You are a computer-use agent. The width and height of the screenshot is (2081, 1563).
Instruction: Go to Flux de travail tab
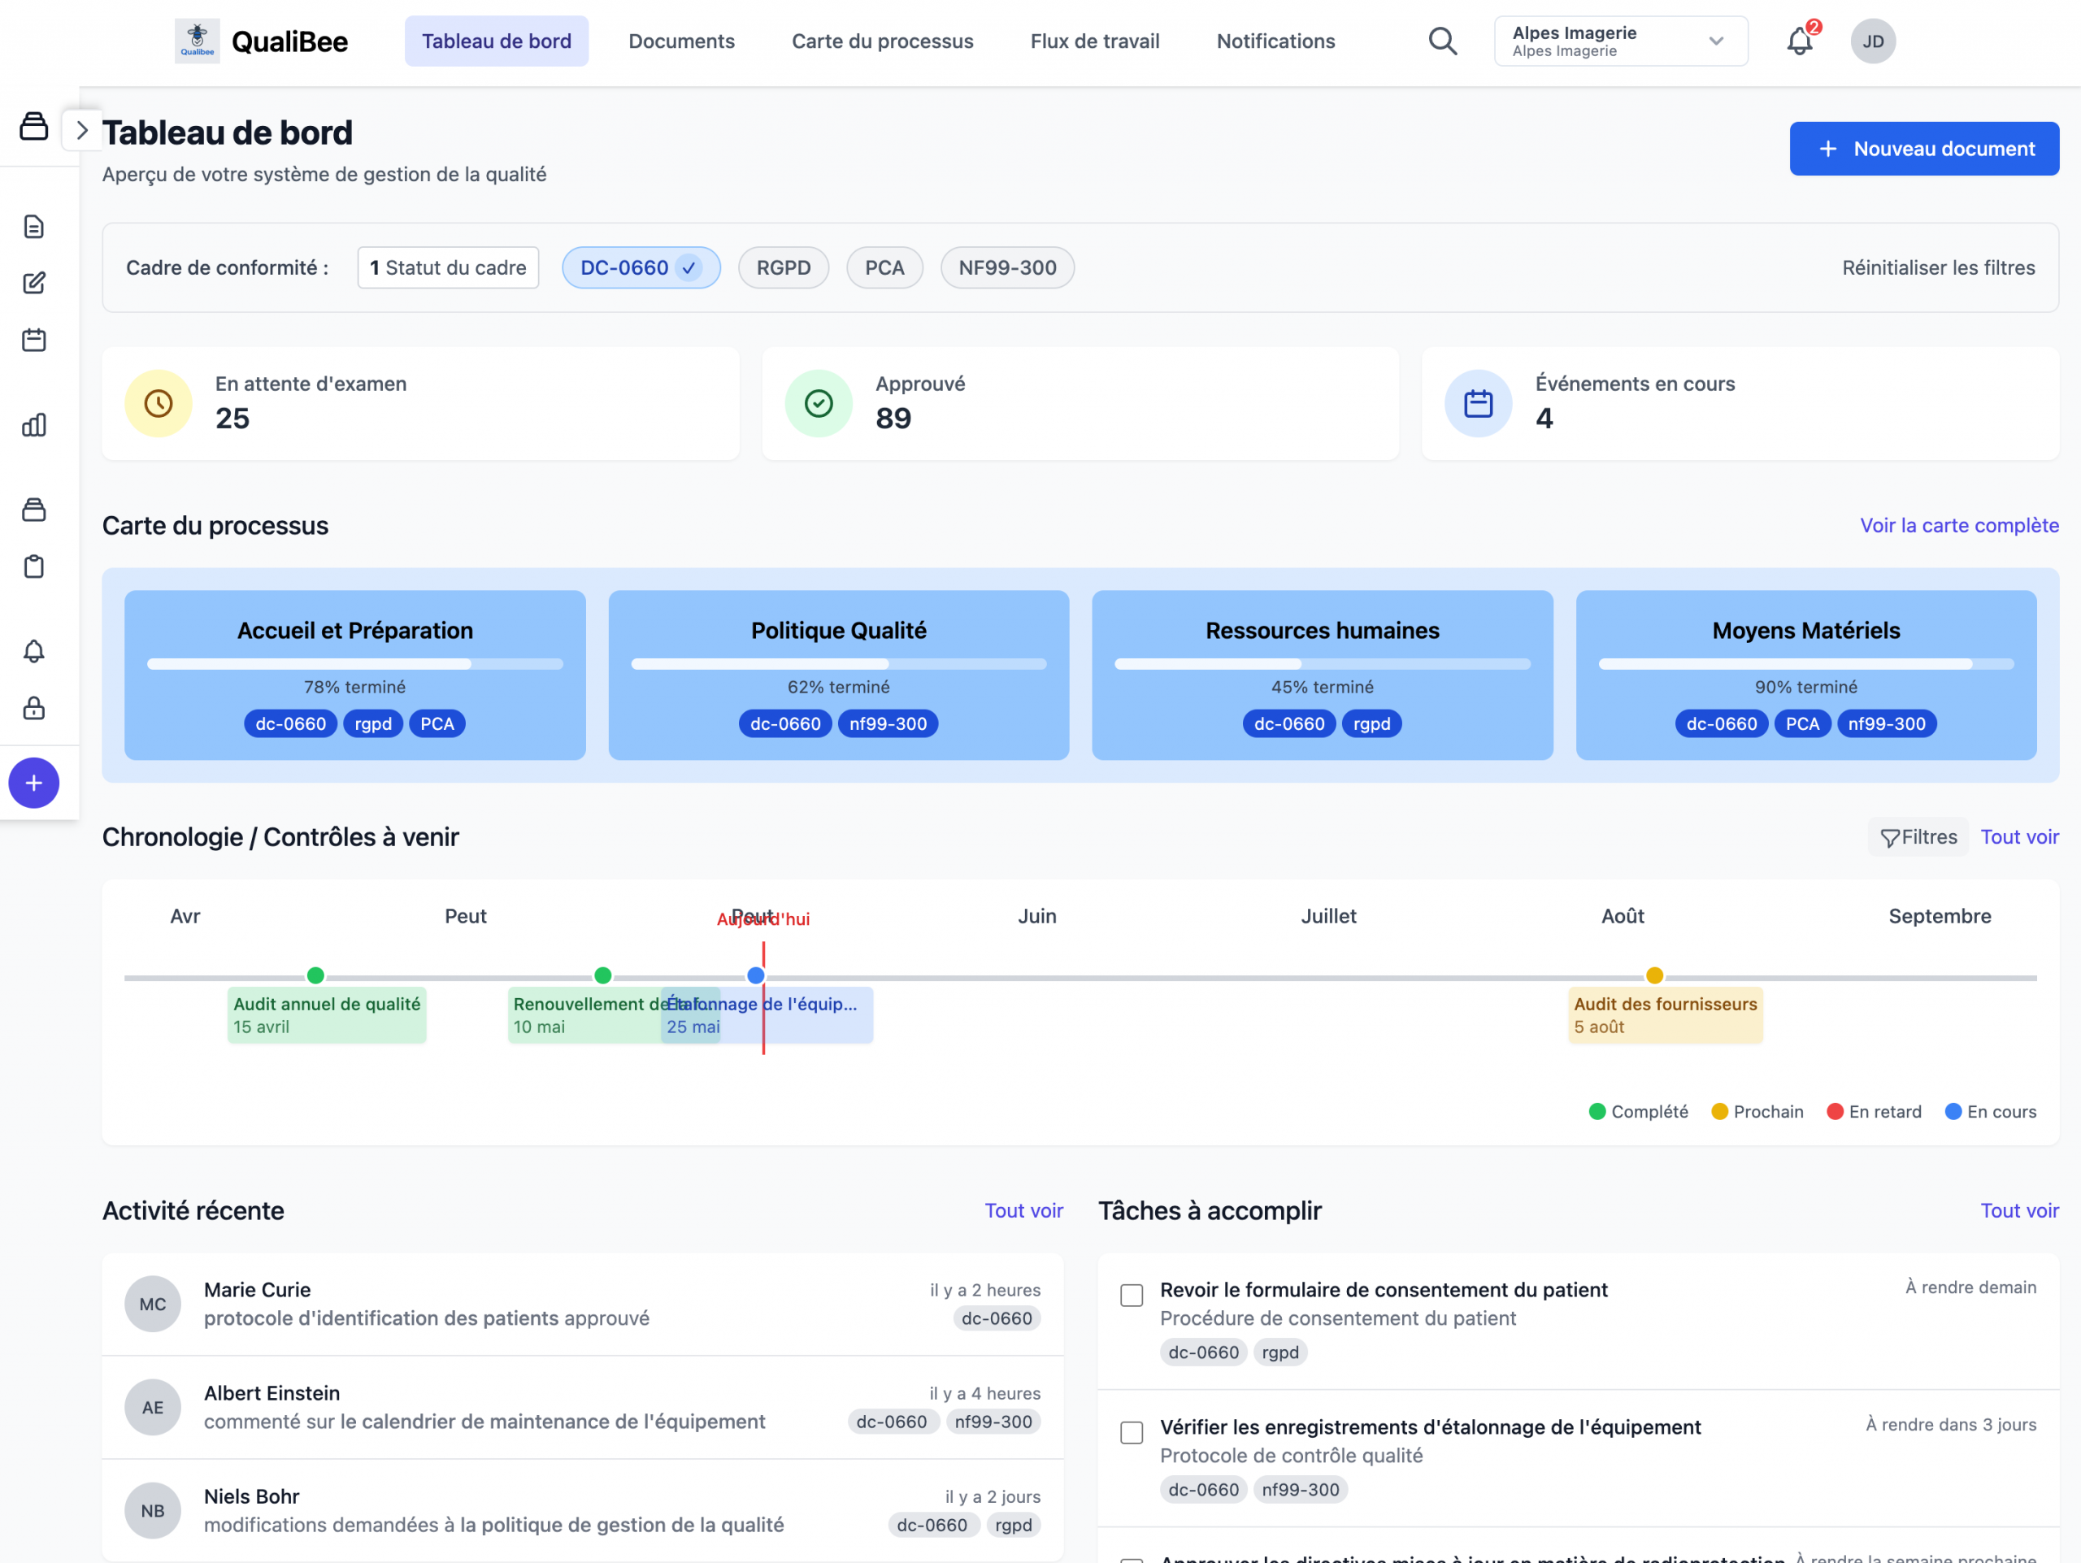coord(1094,41)
